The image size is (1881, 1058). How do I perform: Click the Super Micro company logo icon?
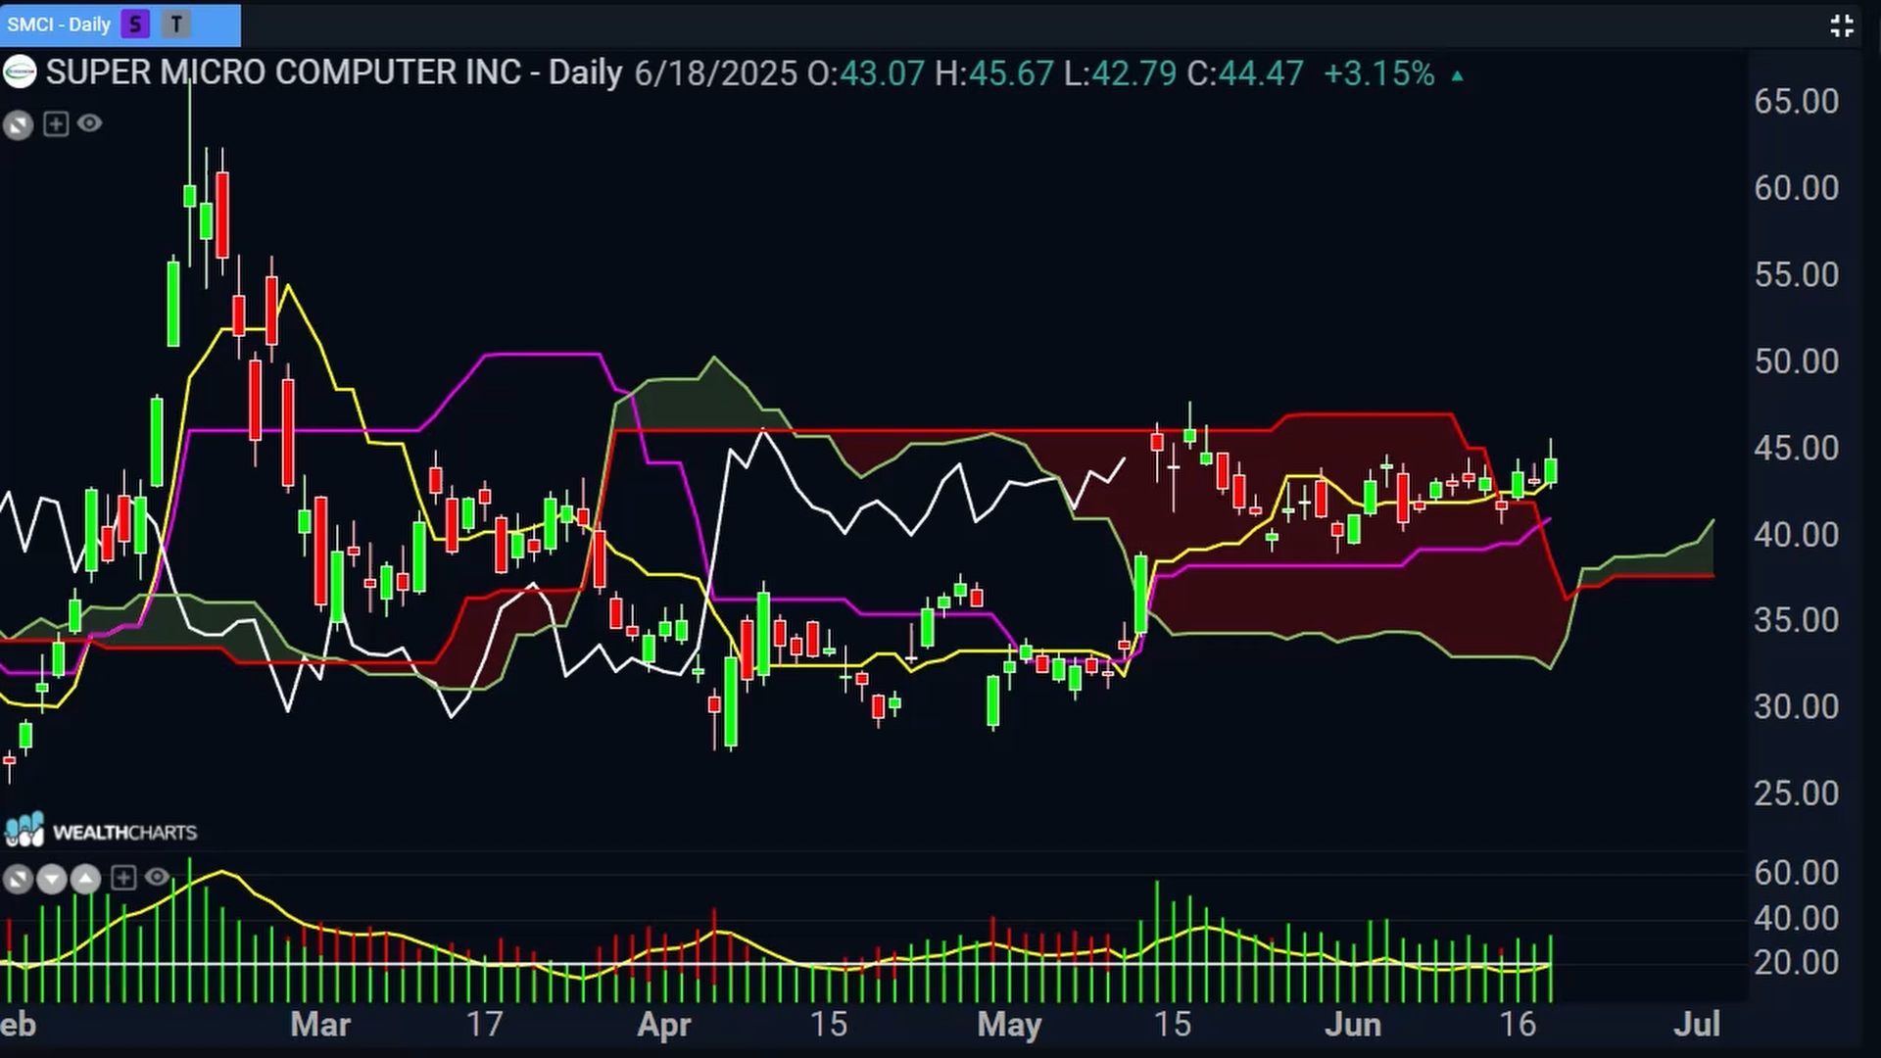point(19,72)
